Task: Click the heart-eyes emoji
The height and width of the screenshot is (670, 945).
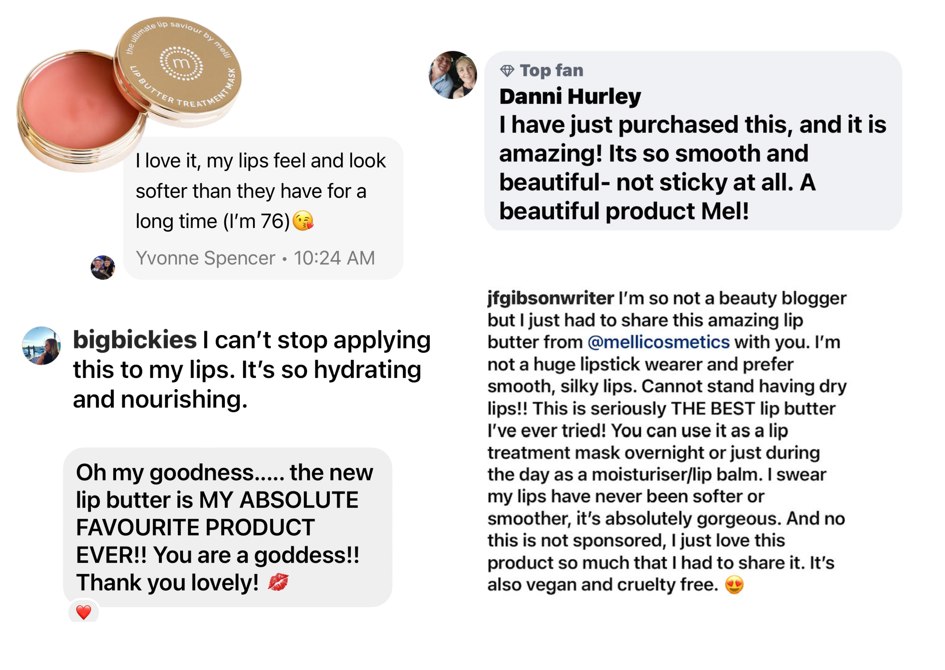Action: [735, 585]
